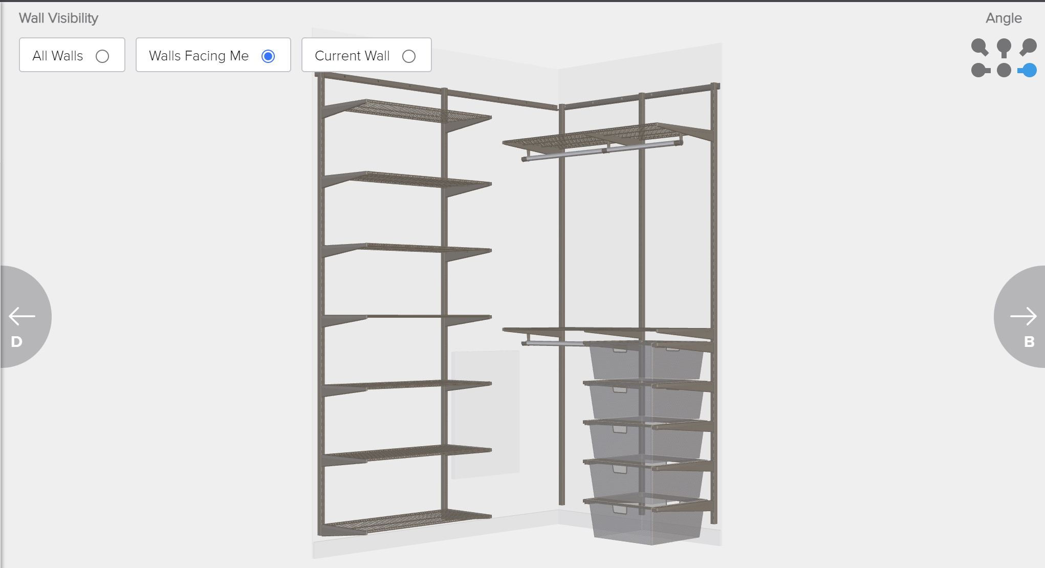This screenshot has width=1045, height=568.
Task: Select the top-right diagonal angle icon
Action: [x=1028, y=47]
